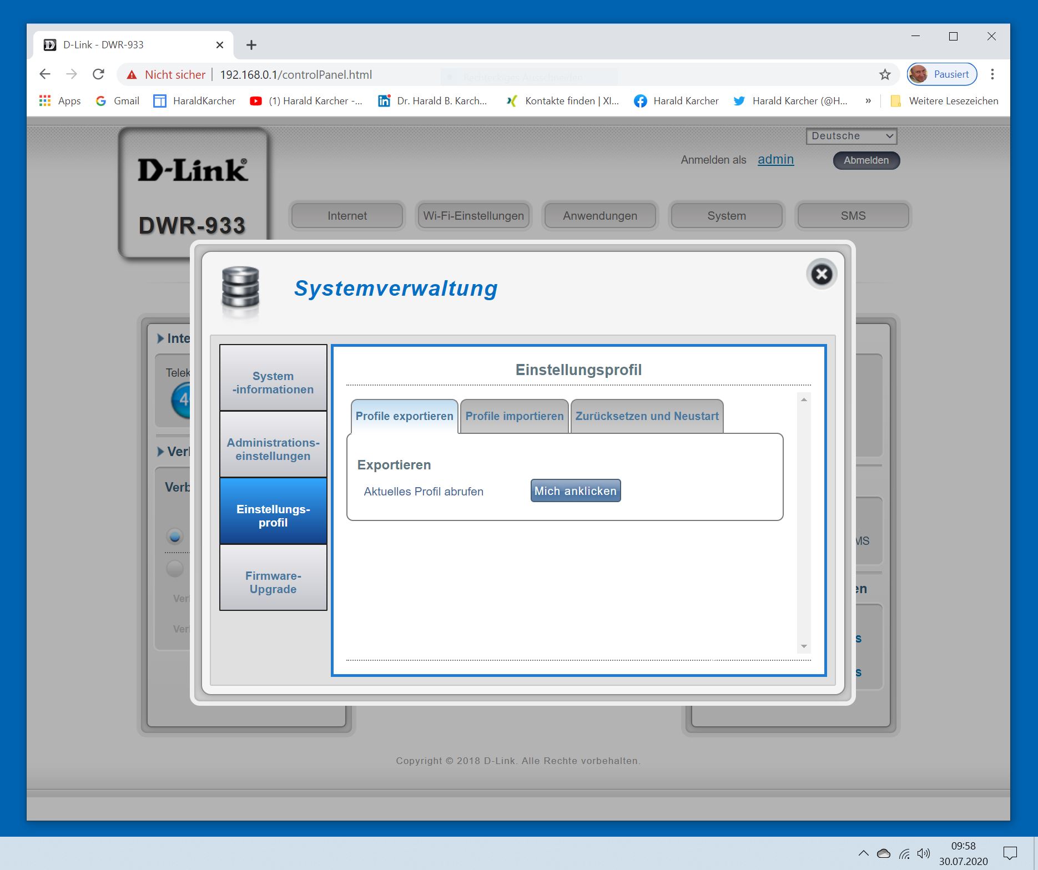Click the D-Link logo
Screen dimensions: 1038x870
tap(193, 170)
